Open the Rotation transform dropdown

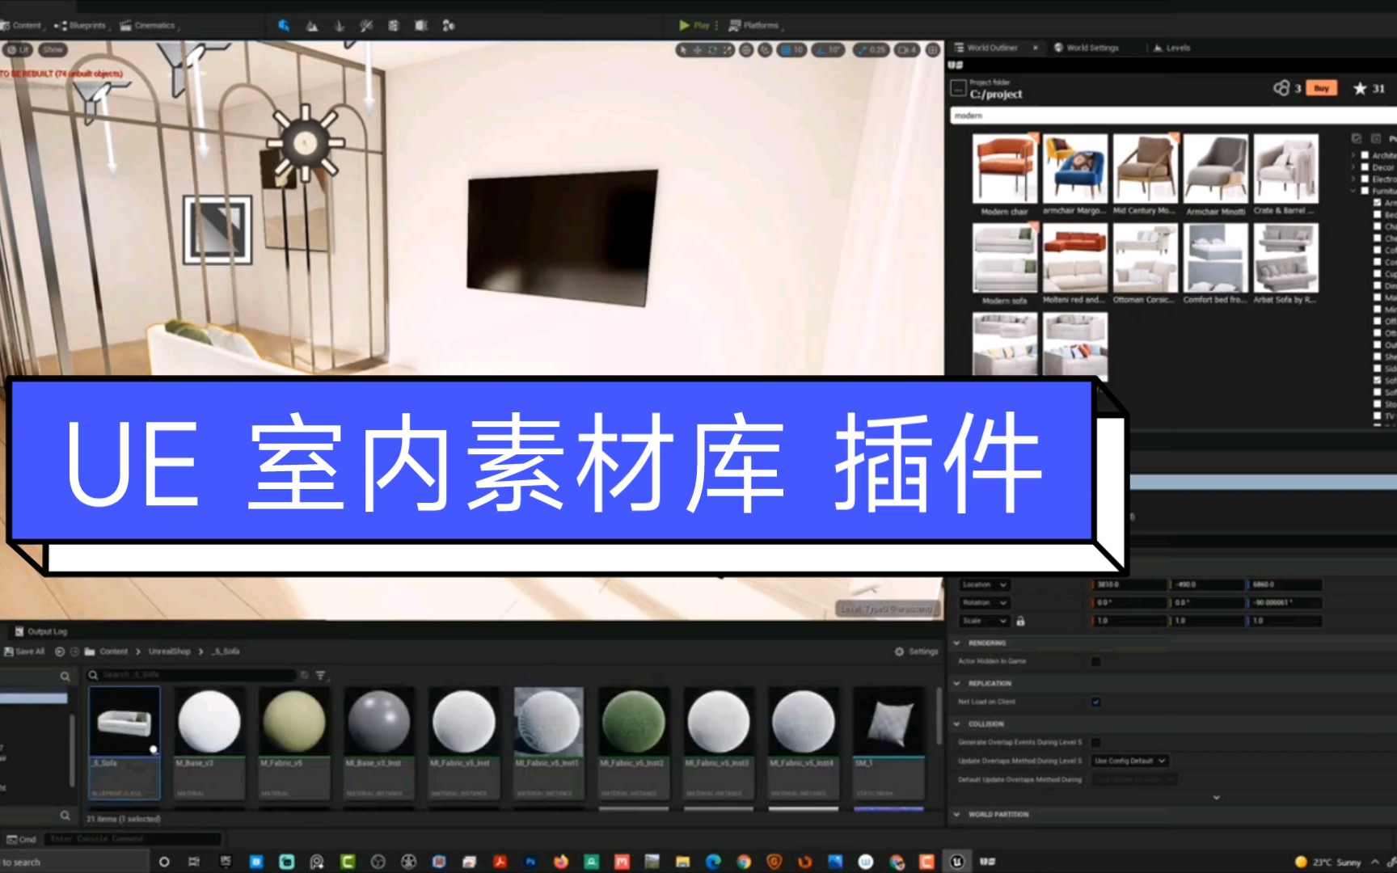pos(985,602)
